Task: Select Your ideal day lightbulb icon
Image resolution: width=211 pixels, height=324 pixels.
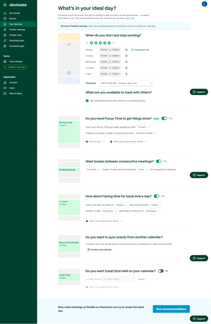Action: tap(5, 24)
